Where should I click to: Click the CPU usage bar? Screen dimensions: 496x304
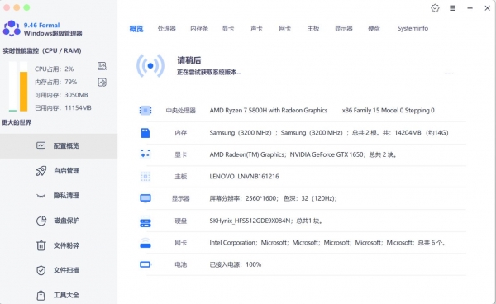point(12,87)
